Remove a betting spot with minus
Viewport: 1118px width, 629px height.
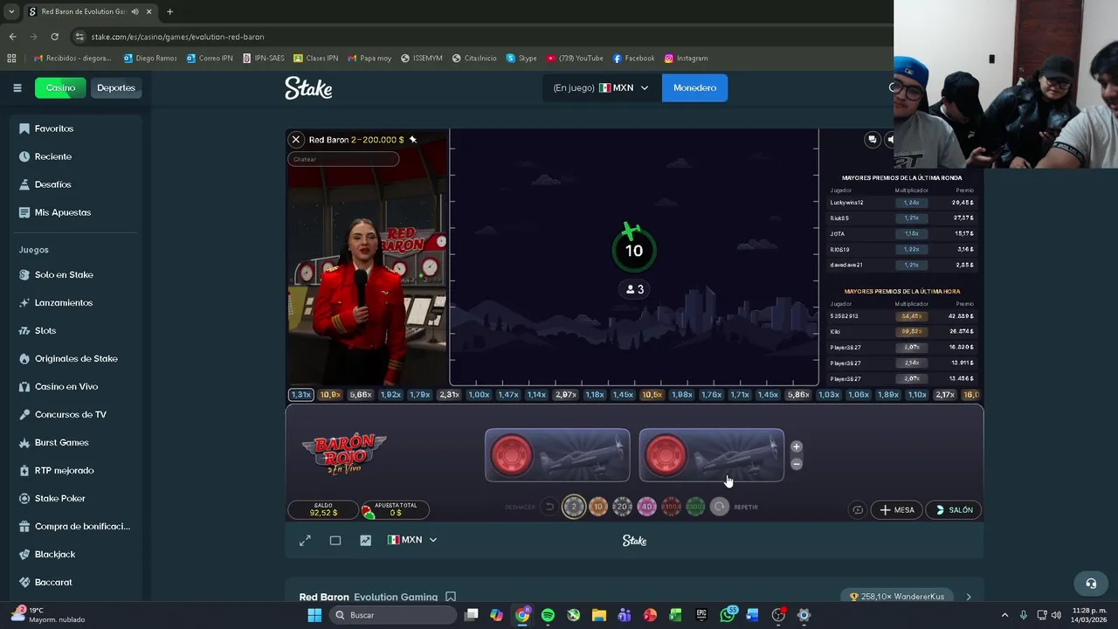click(796, 464)
